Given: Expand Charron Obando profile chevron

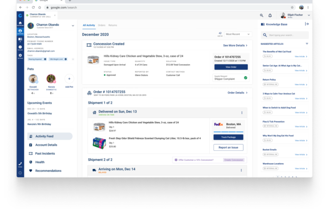Looking at the screenshot, I should tap(73, 26).
